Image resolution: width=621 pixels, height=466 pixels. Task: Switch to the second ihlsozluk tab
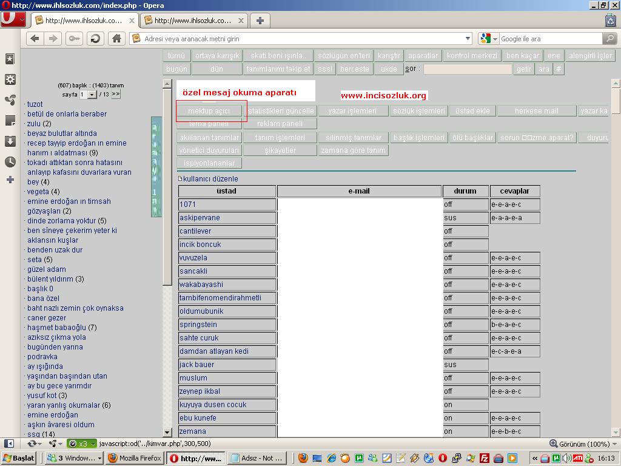(x=193, y=21)
